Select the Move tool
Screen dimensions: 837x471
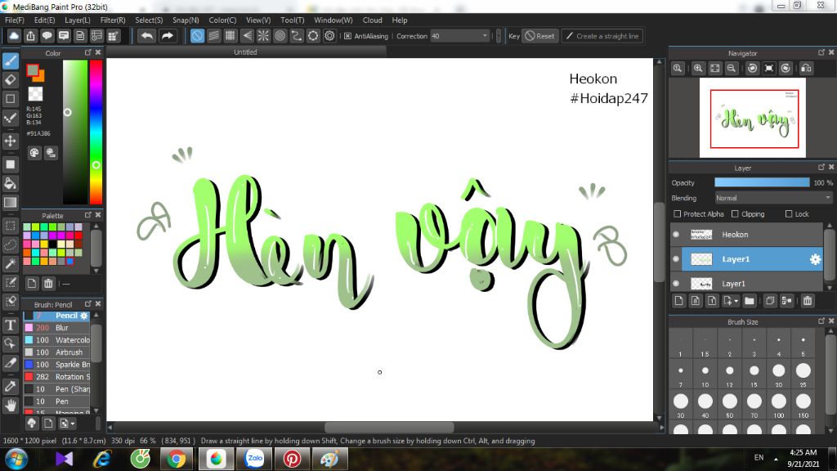point(10,141)
